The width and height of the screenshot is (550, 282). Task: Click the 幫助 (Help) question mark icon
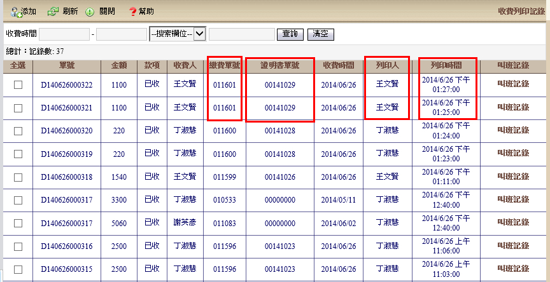[132, 11]
